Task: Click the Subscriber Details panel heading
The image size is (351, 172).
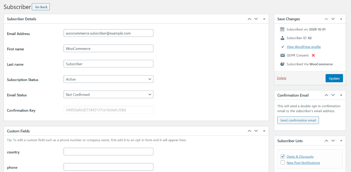Action: coord(22,19)
